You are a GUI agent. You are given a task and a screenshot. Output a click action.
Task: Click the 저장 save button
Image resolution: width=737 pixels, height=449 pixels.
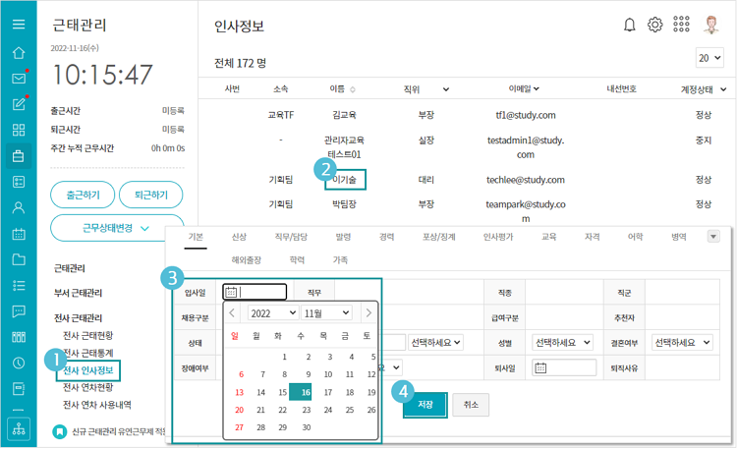click(x=425, y=404)
